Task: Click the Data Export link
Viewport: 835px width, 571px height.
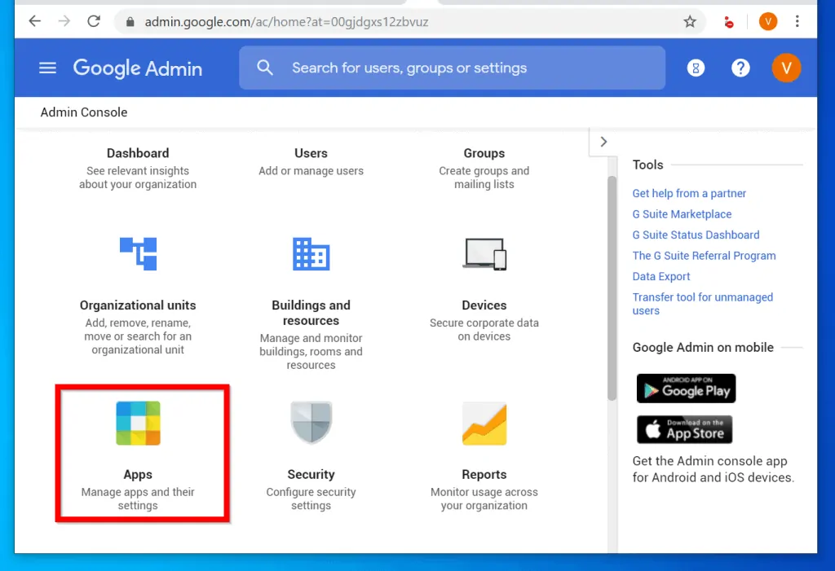Action: click(660, 276)
